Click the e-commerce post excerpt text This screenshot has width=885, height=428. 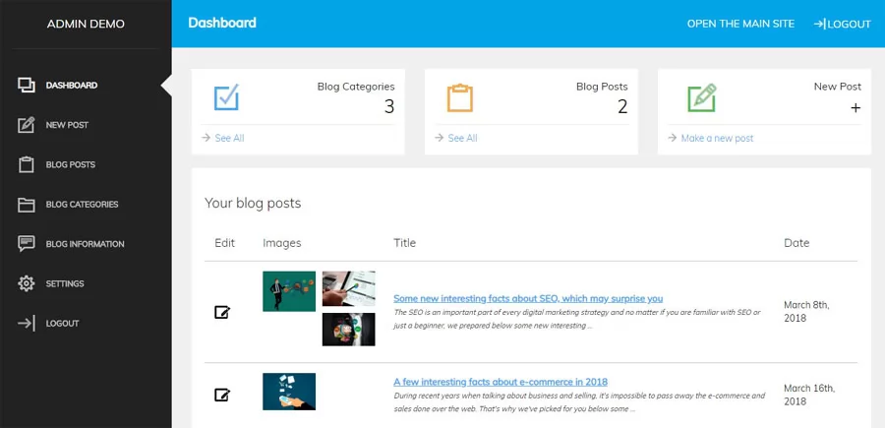(579, 402)
